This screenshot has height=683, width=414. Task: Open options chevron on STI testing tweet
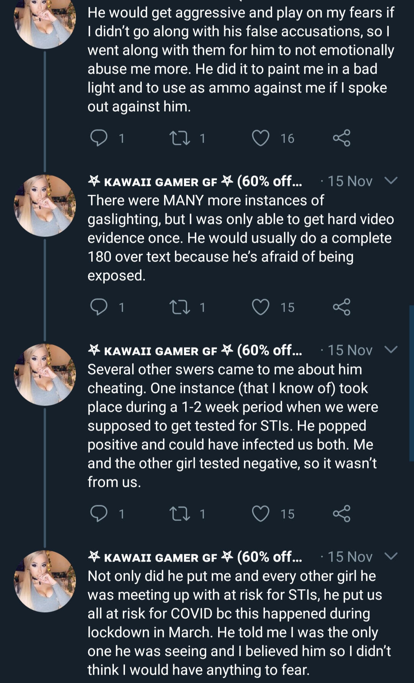pyautogui.click(x=391, y=350)
